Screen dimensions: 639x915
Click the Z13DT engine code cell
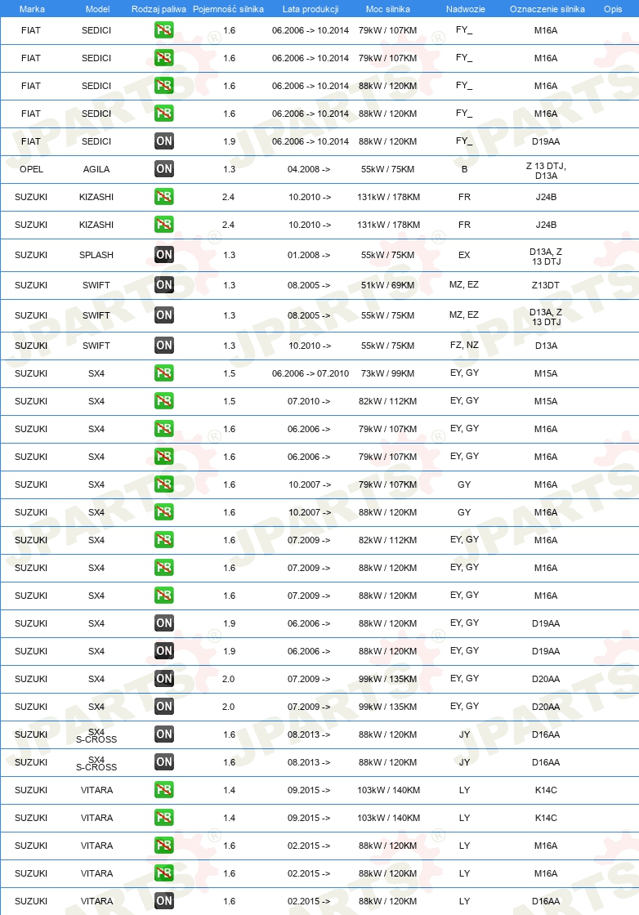[546, 285]
